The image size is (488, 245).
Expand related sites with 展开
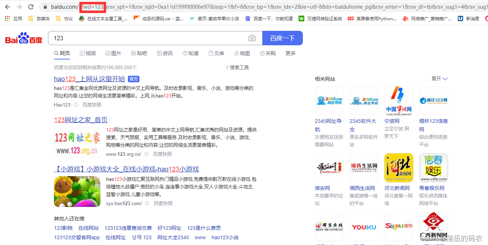click(439, 79)
